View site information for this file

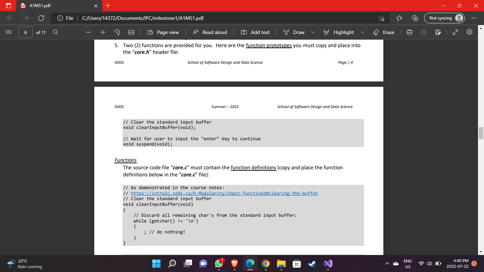(65, 18)
